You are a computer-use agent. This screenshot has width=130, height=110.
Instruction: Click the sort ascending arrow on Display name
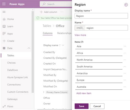click(60, 45)
